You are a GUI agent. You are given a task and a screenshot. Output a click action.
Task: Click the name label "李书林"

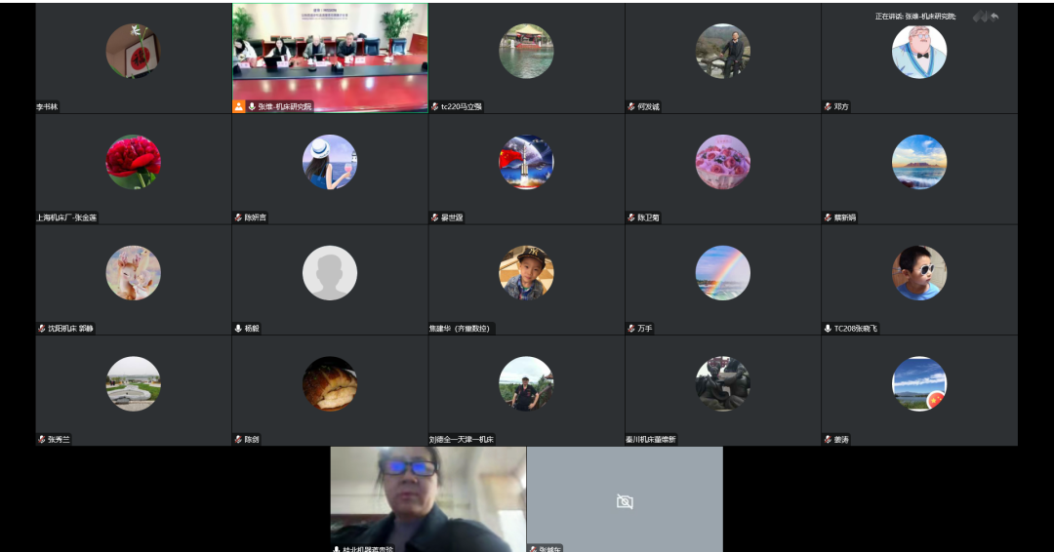[x=47, y=106]
